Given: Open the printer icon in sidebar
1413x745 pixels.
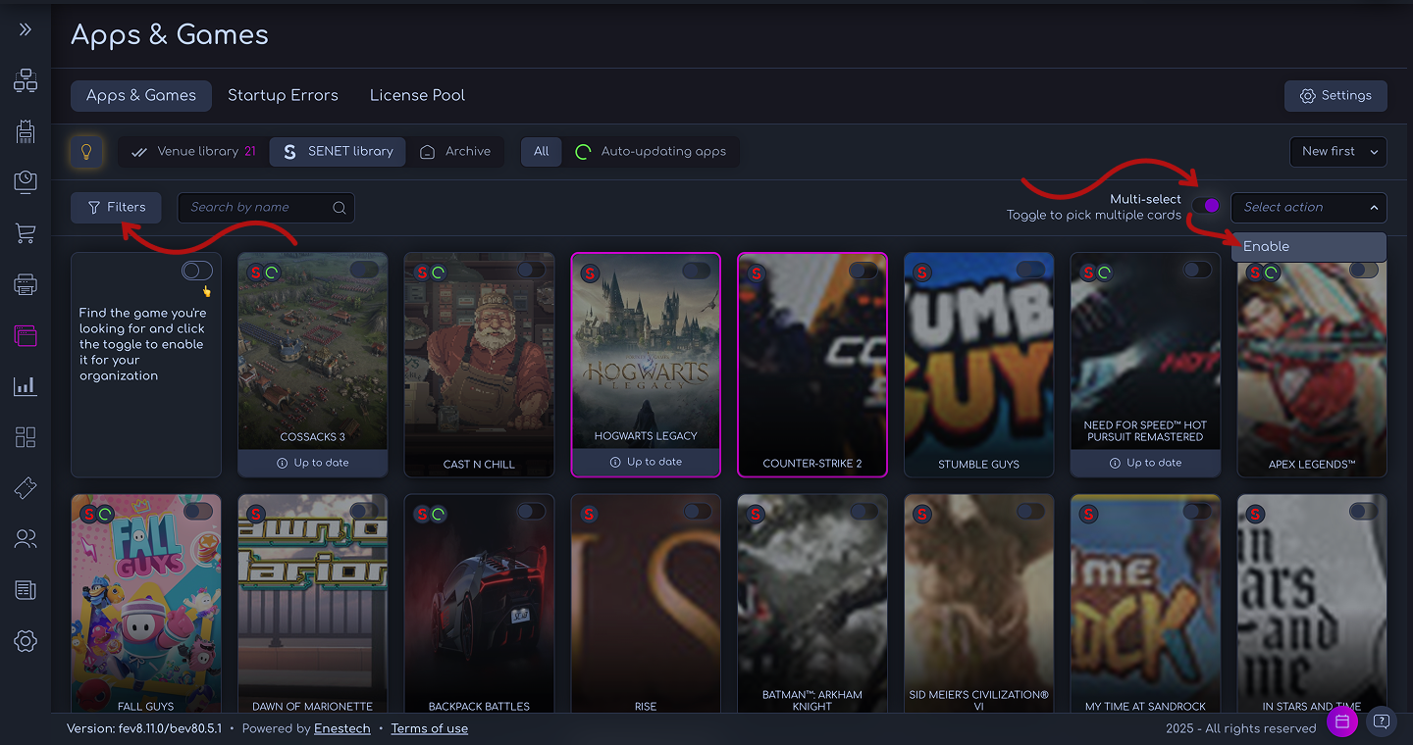Looking at the screenshot, I should tap(26, 284).
